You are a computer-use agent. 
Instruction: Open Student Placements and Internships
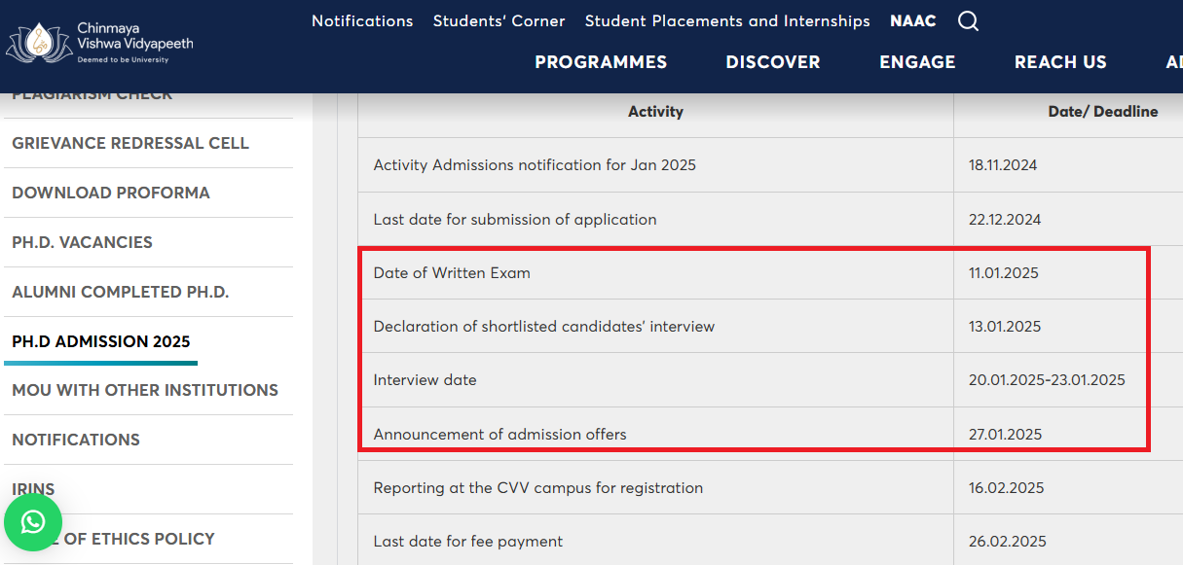(x=727, y=21)
